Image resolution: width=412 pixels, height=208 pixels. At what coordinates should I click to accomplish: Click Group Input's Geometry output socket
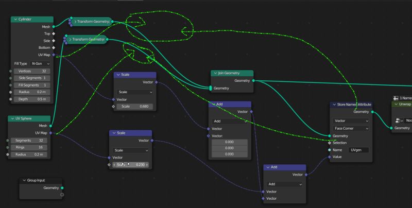point(62,188)
